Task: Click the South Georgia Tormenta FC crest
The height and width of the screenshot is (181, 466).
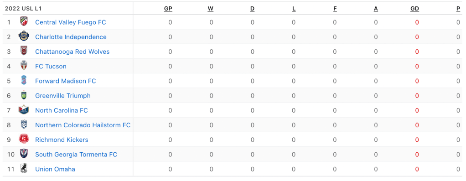Action: tap(24, 154)
